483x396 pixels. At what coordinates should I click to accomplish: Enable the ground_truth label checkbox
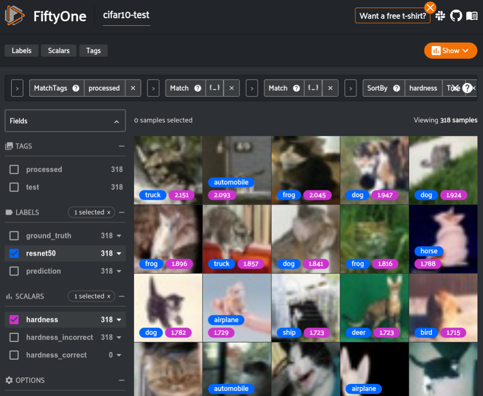pyautogui.click(x=14, y=236)
